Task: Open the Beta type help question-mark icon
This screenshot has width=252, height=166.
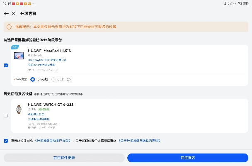Action: click(x=69, y=79)
